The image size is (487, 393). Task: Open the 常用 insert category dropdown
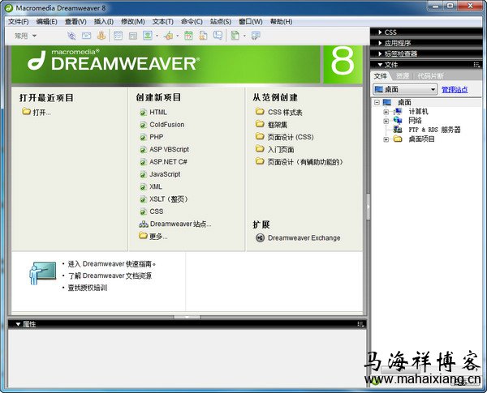click(25, 36)
